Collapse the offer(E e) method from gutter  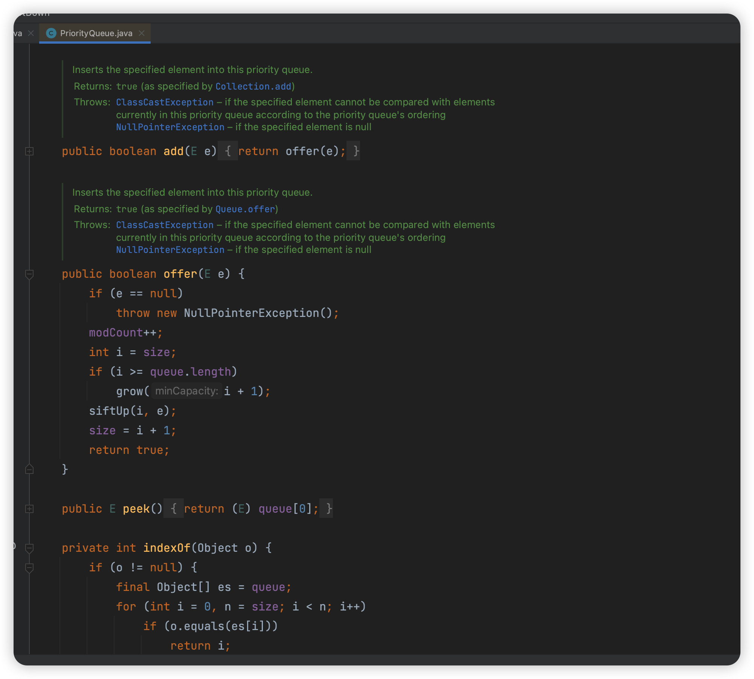point(29,274)
